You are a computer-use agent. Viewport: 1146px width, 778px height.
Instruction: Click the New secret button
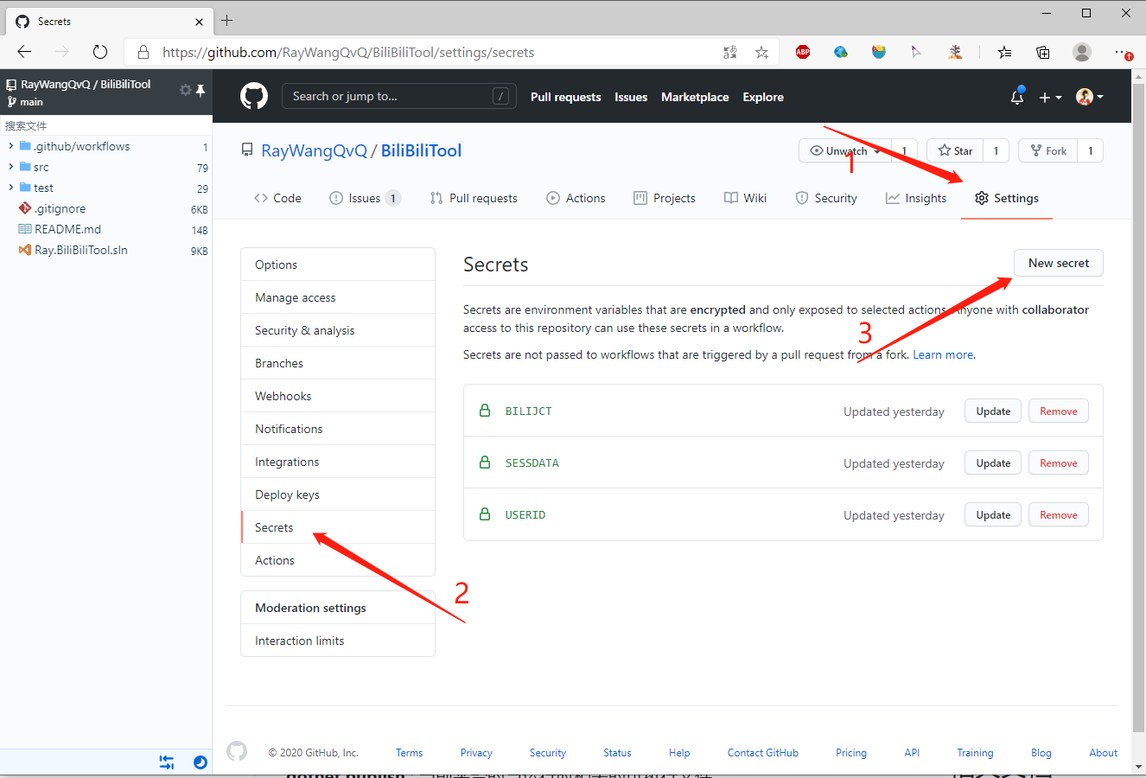1059,263
